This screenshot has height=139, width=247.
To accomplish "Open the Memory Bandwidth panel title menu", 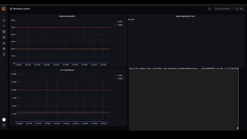I will pyautogui.click(x=67, y=16).
